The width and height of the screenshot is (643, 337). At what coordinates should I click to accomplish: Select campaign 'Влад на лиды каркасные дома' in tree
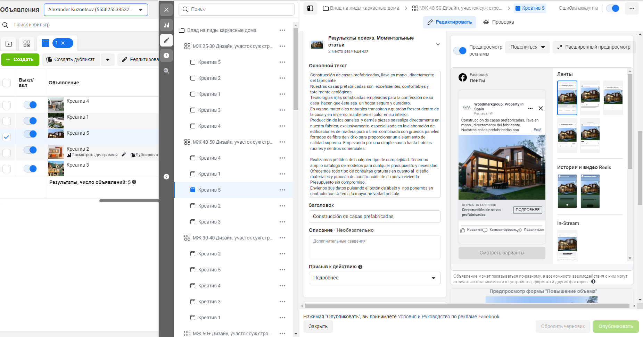pyautogui.click(x=222, y=30)
